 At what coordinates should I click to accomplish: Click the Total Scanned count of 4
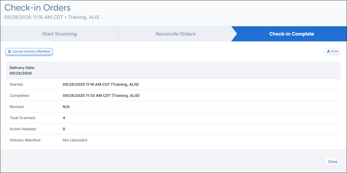64,118
